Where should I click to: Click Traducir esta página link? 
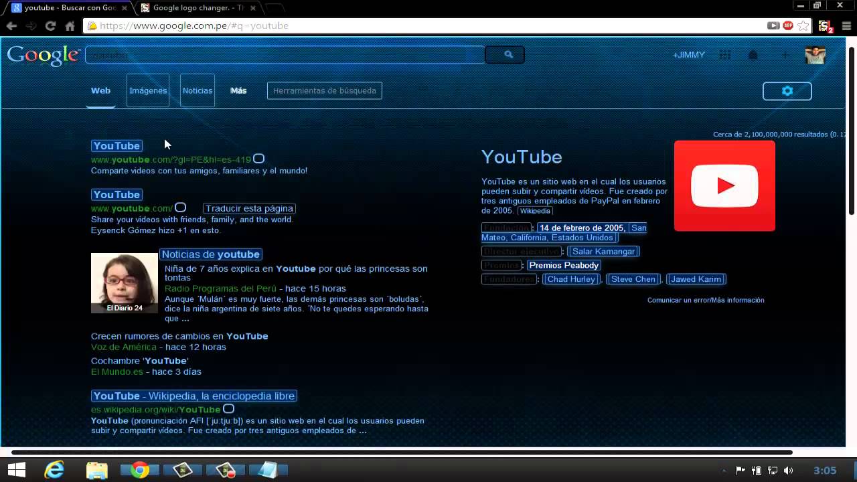click(249, 208)
